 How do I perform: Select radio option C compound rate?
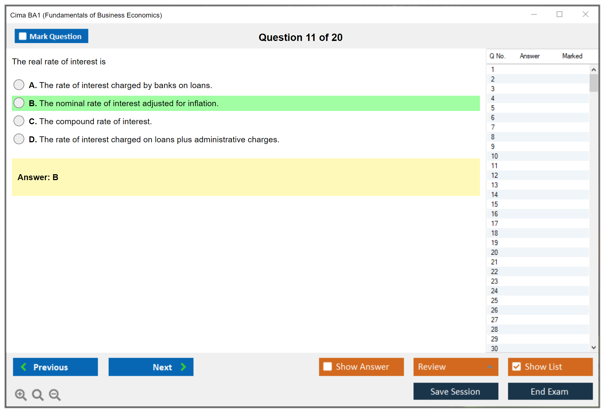coord(19,121)
